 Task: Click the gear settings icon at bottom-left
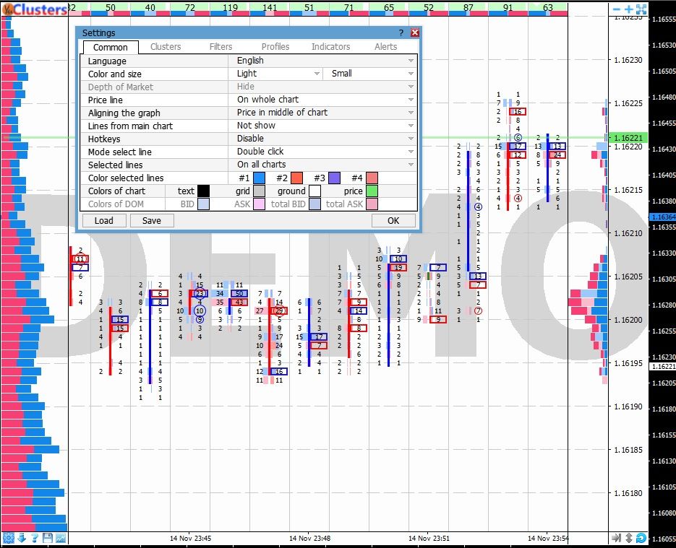tap(8, 538)
